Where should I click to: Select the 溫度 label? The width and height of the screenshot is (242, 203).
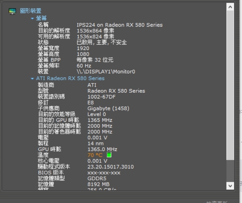[43, 155]
